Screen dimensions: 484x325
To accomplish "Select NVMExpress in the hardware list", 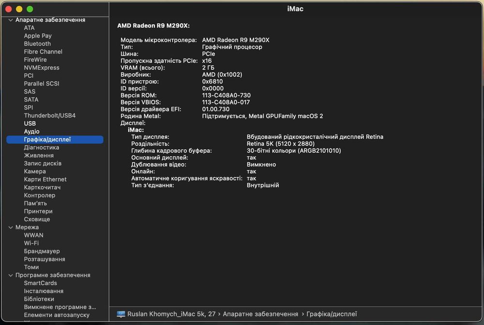I will [42, 68].
